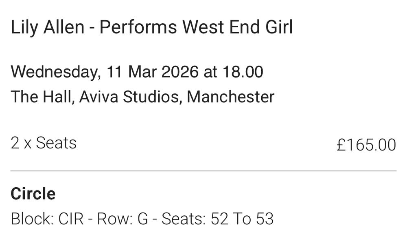Click the £165.00 price
This screenshot has width=407, height=239.
point(366,145)
